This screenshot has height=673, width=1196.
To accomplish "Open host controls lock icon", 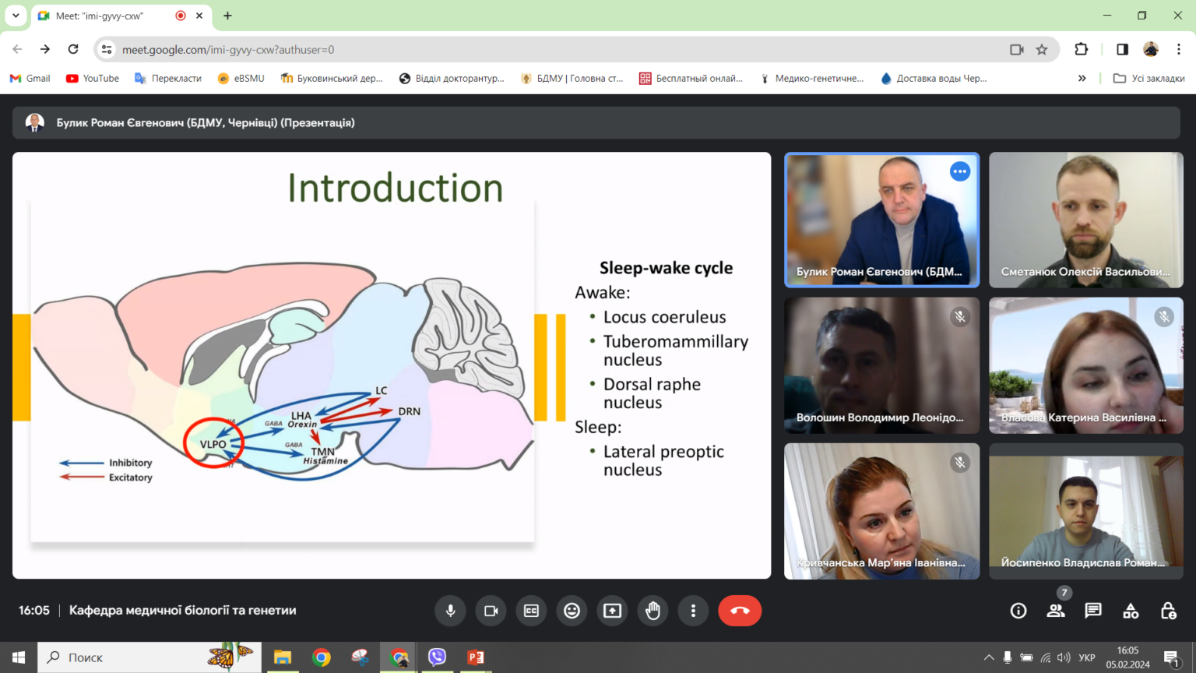I will click(1168, 611).
